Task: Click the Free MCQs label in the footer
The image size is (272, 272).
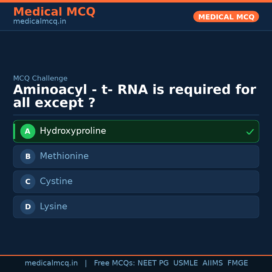Action: tap(115, 263)
